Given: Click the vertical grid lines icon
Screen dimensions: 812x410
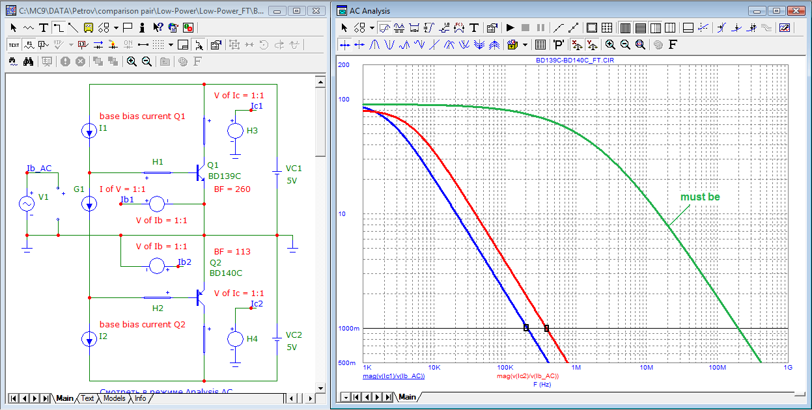Looking at the screenshot, I should (x=624, y=27).
